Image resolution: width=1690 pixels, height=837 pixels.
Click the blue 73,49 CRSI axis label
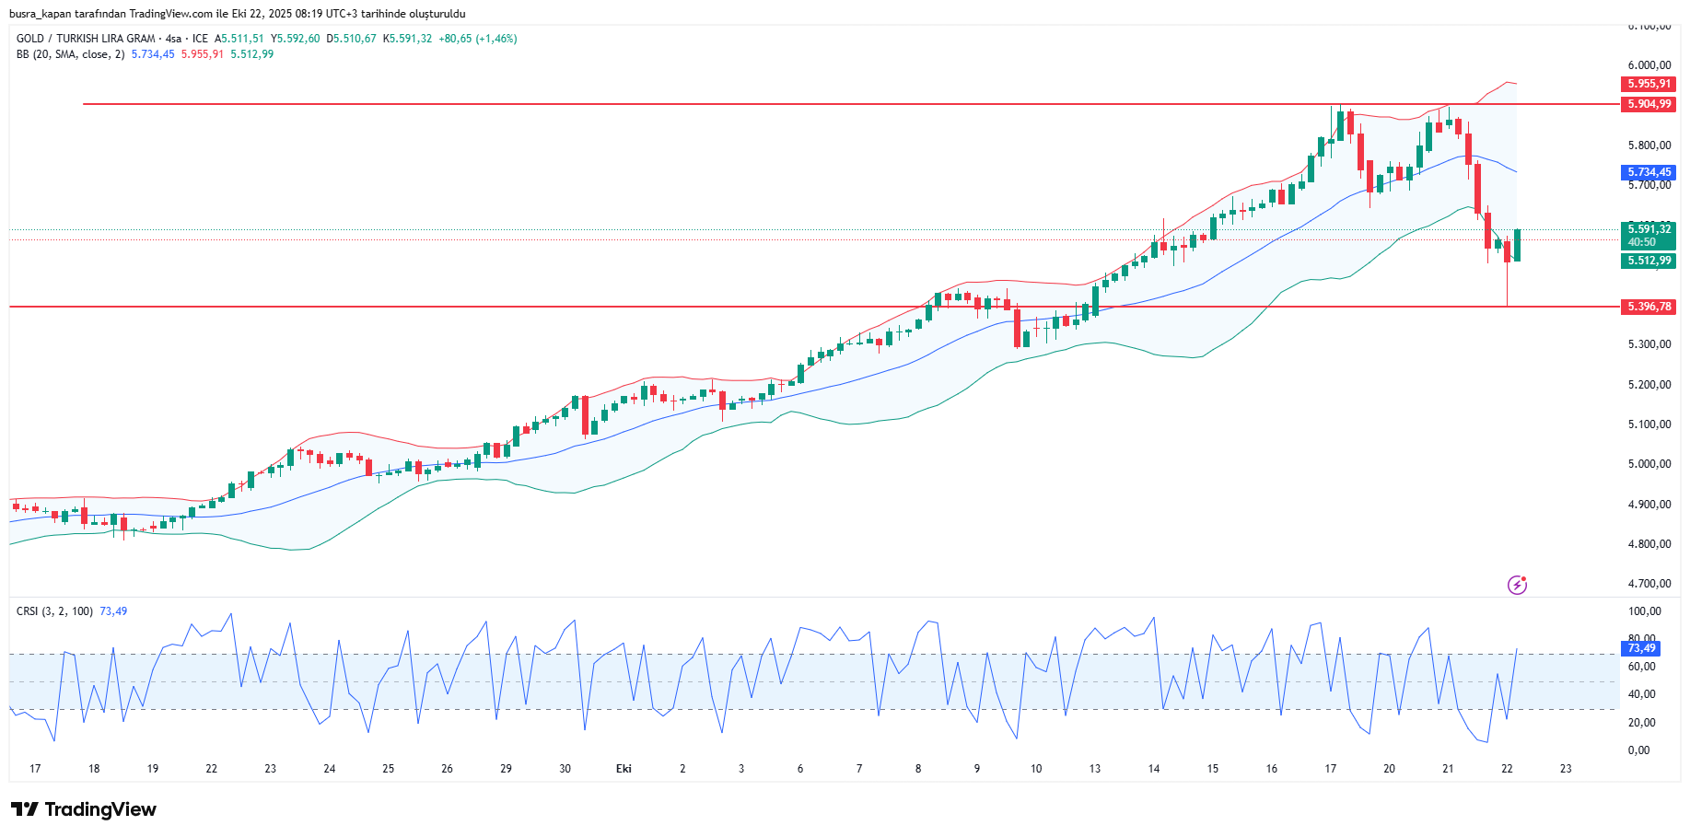(1640, 648)
